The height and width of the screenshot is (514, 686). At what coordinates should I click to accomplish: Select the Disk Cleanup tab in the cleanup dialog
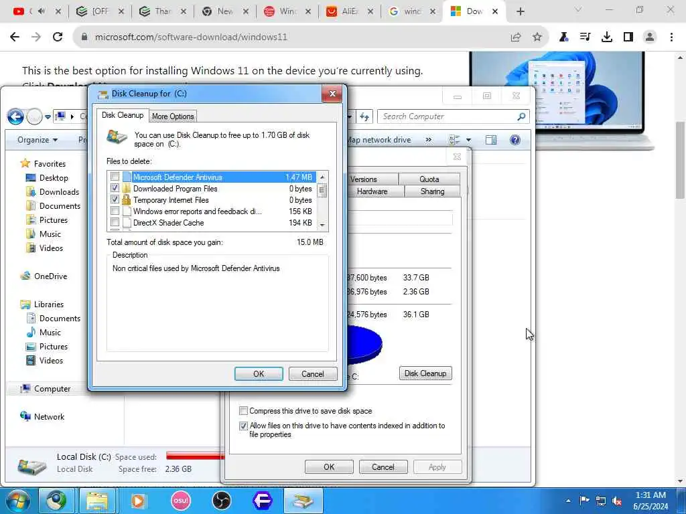[123, 115]
